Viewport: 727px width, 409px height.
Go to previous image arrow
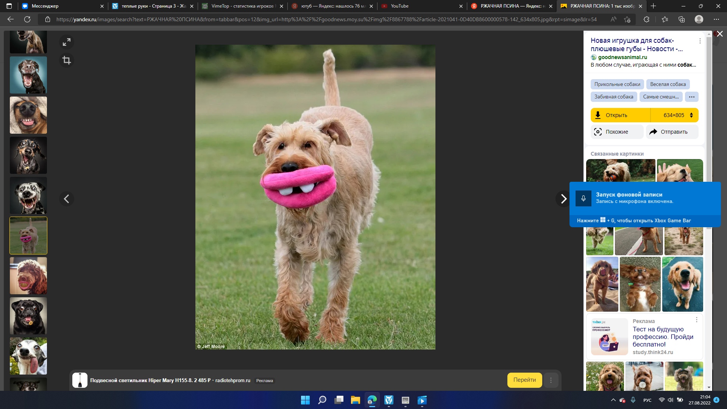pos(67,199)
